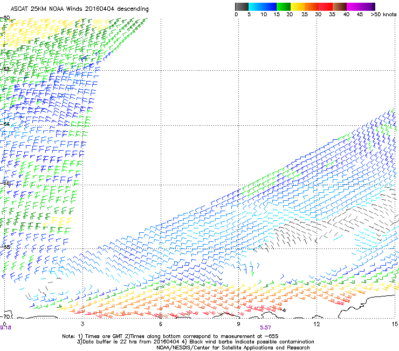This screenshot has height=351, width=399.
Task: Click the 'NOAA/NESDIS/Center for Satellite Applications and Research' credit
Action: coord(233,348)
